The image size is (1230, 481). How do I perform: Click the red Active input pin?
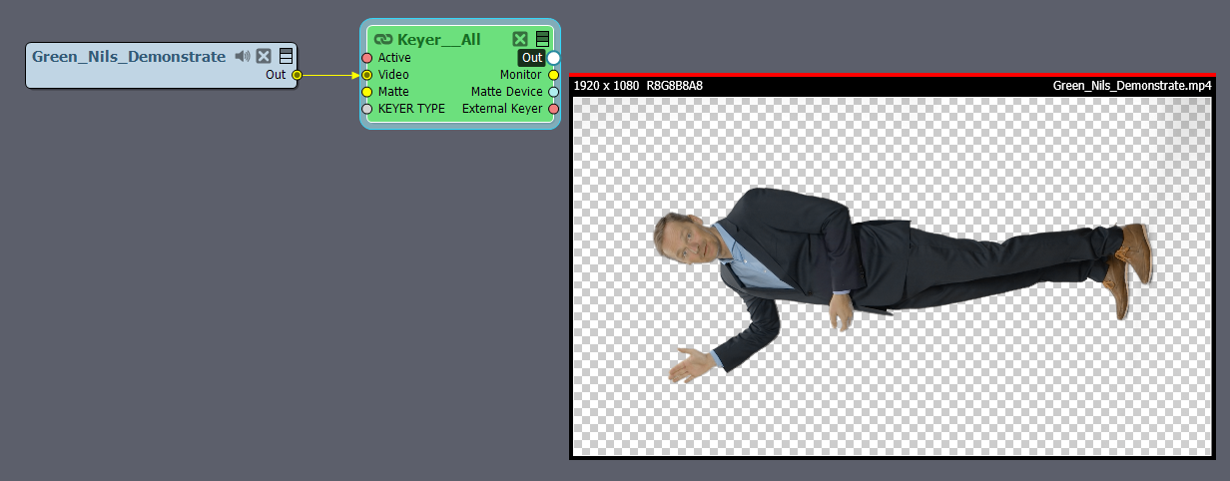(366, 58)
